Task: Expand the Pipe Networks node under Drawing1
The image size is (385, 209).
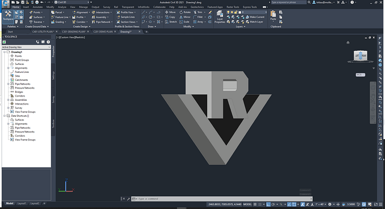Action: click(8, 84)
